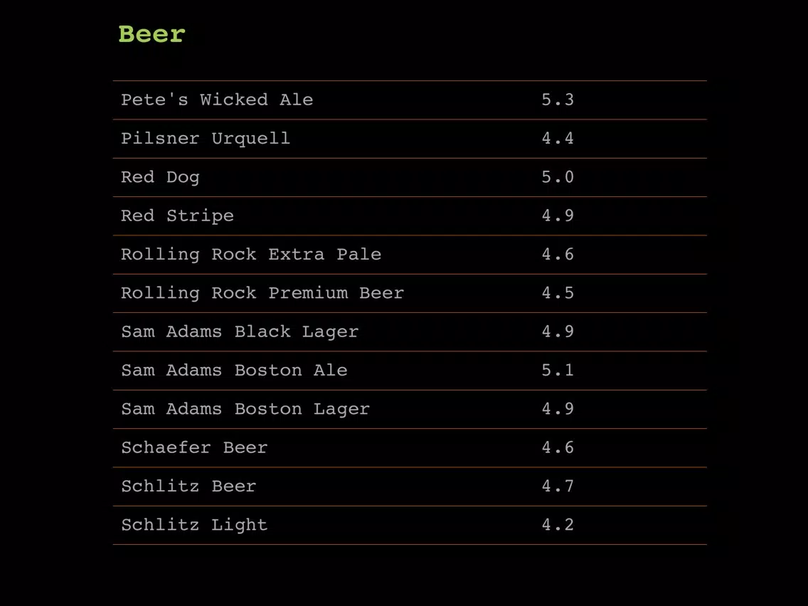Screen dimensions: 808x606
Task: Select Pilsner Urquell in the list
Action: click(410, 139)
